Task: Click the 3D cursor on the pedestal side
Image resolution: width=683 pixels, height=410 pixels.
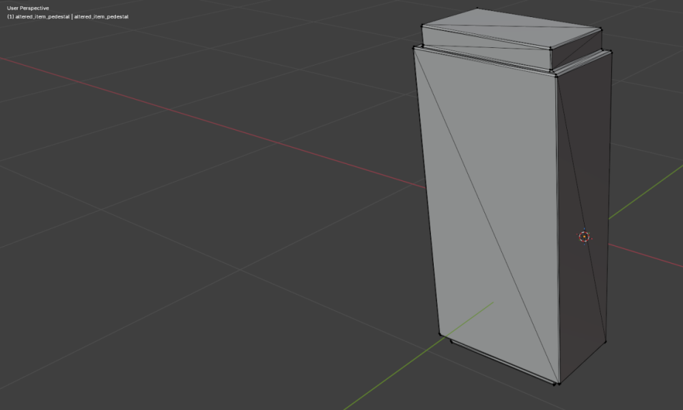Action: pos(584,236)
